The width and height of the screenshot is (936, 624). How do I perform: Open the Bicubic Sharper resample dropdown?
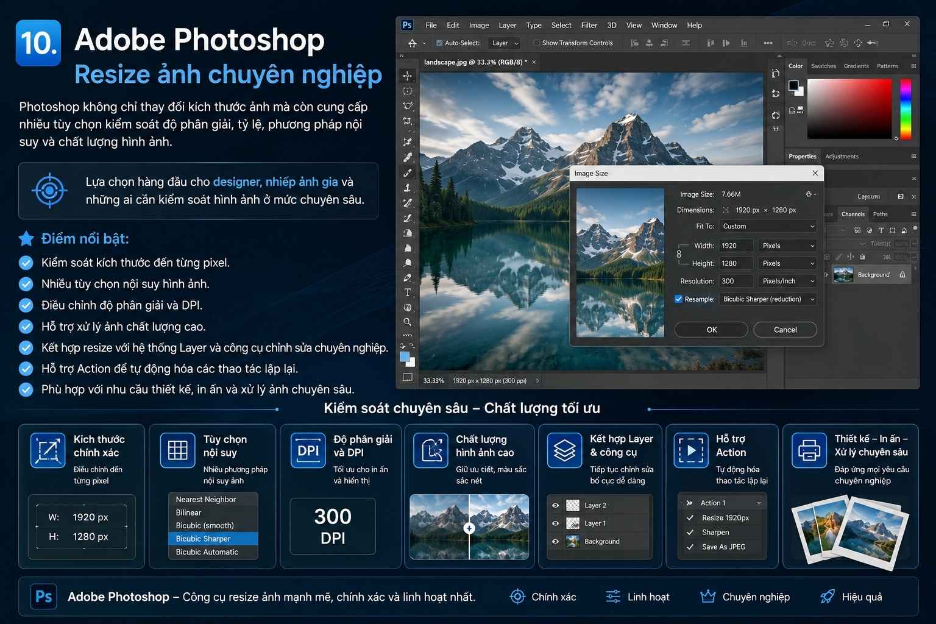click(x=768, y=299)
